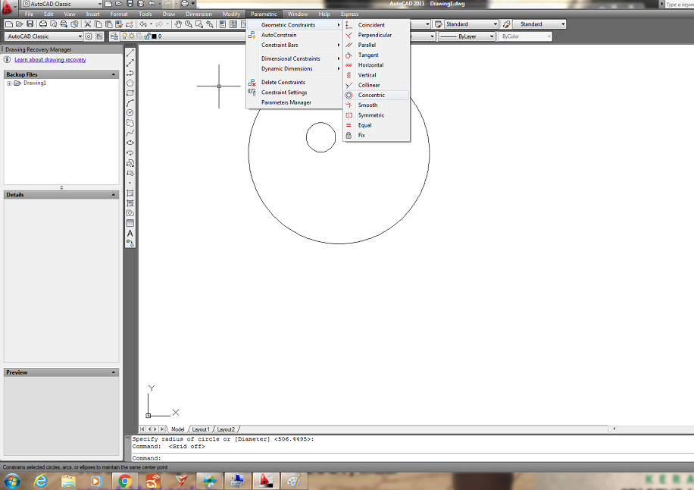Click the Insert Block tool icon
The width and height of the screenshot is (694, 490).
click(x=130, y=163)
